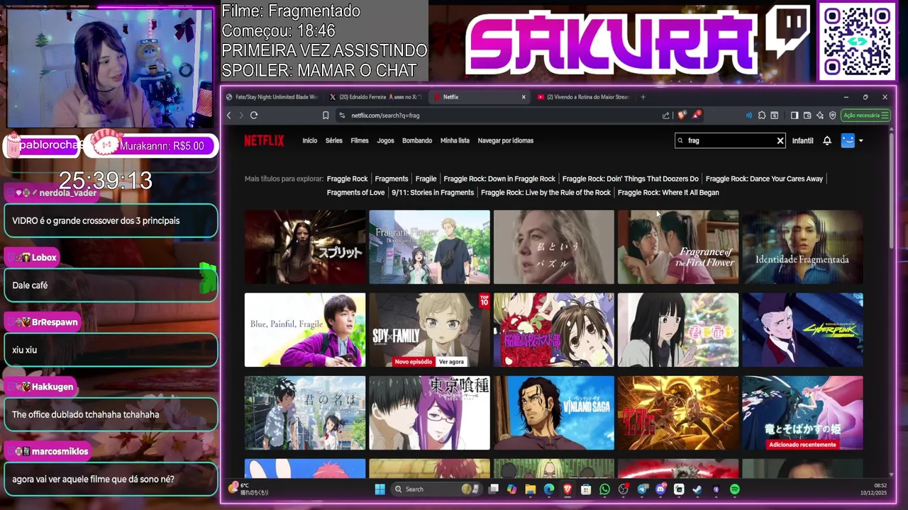Open the Séries menu item
The height and width of the screenshot is (510, 908).
tap(334, 140)
